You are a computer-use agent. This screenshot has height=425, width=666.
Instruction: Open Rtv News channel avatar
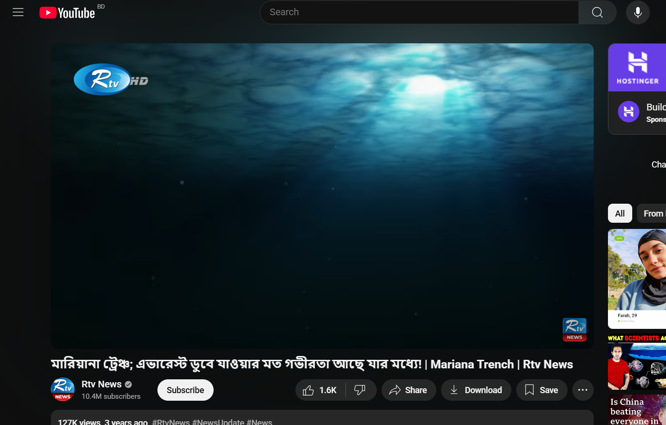click(63, 389)
